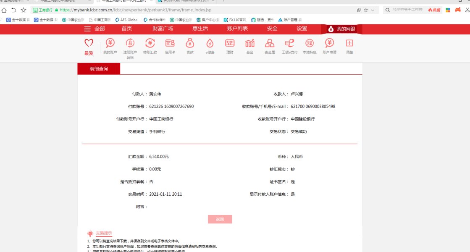Open the 全部 hamburger menu
The height and width of the screenshot is (252, 470).
tap(95, 29)
